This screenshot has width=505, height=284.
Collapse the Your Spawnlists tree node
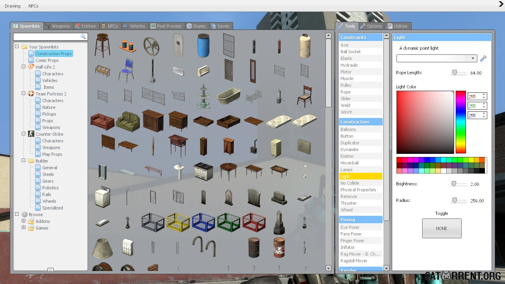(17, 47)
